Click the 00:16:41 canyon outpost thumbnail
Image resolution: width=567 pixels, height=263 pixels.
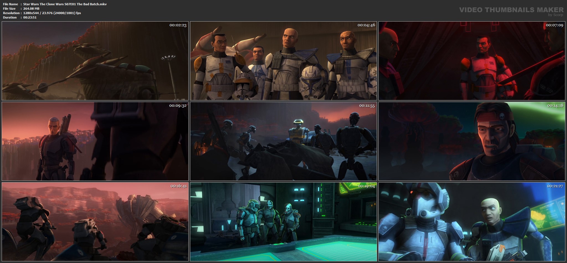[x=95, y=222]
